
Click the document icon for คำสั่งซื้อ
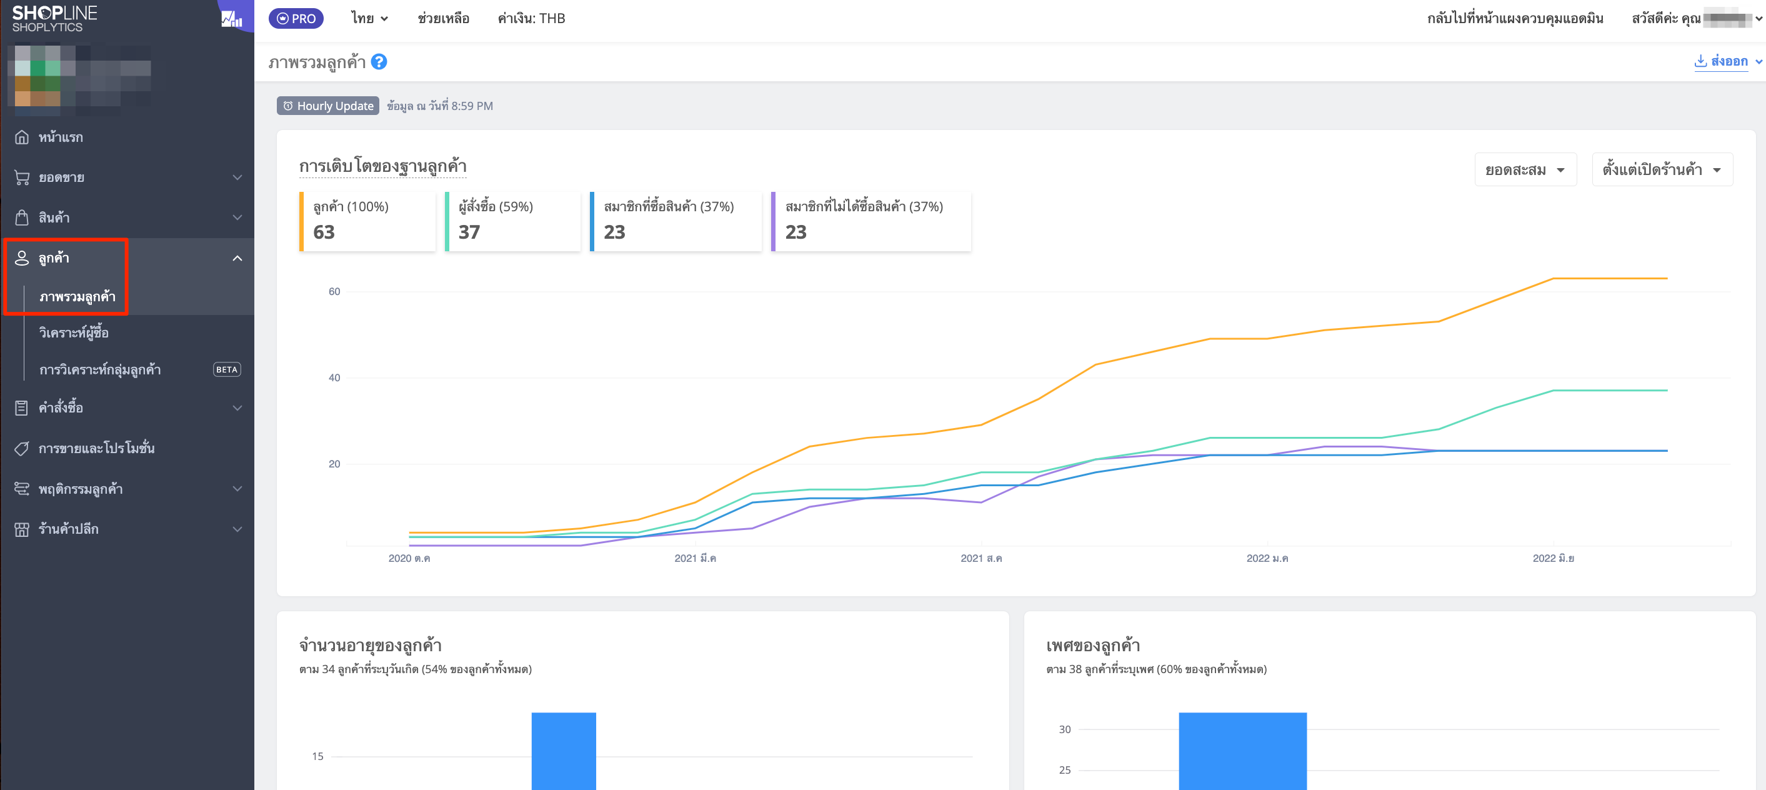(22, 407)
